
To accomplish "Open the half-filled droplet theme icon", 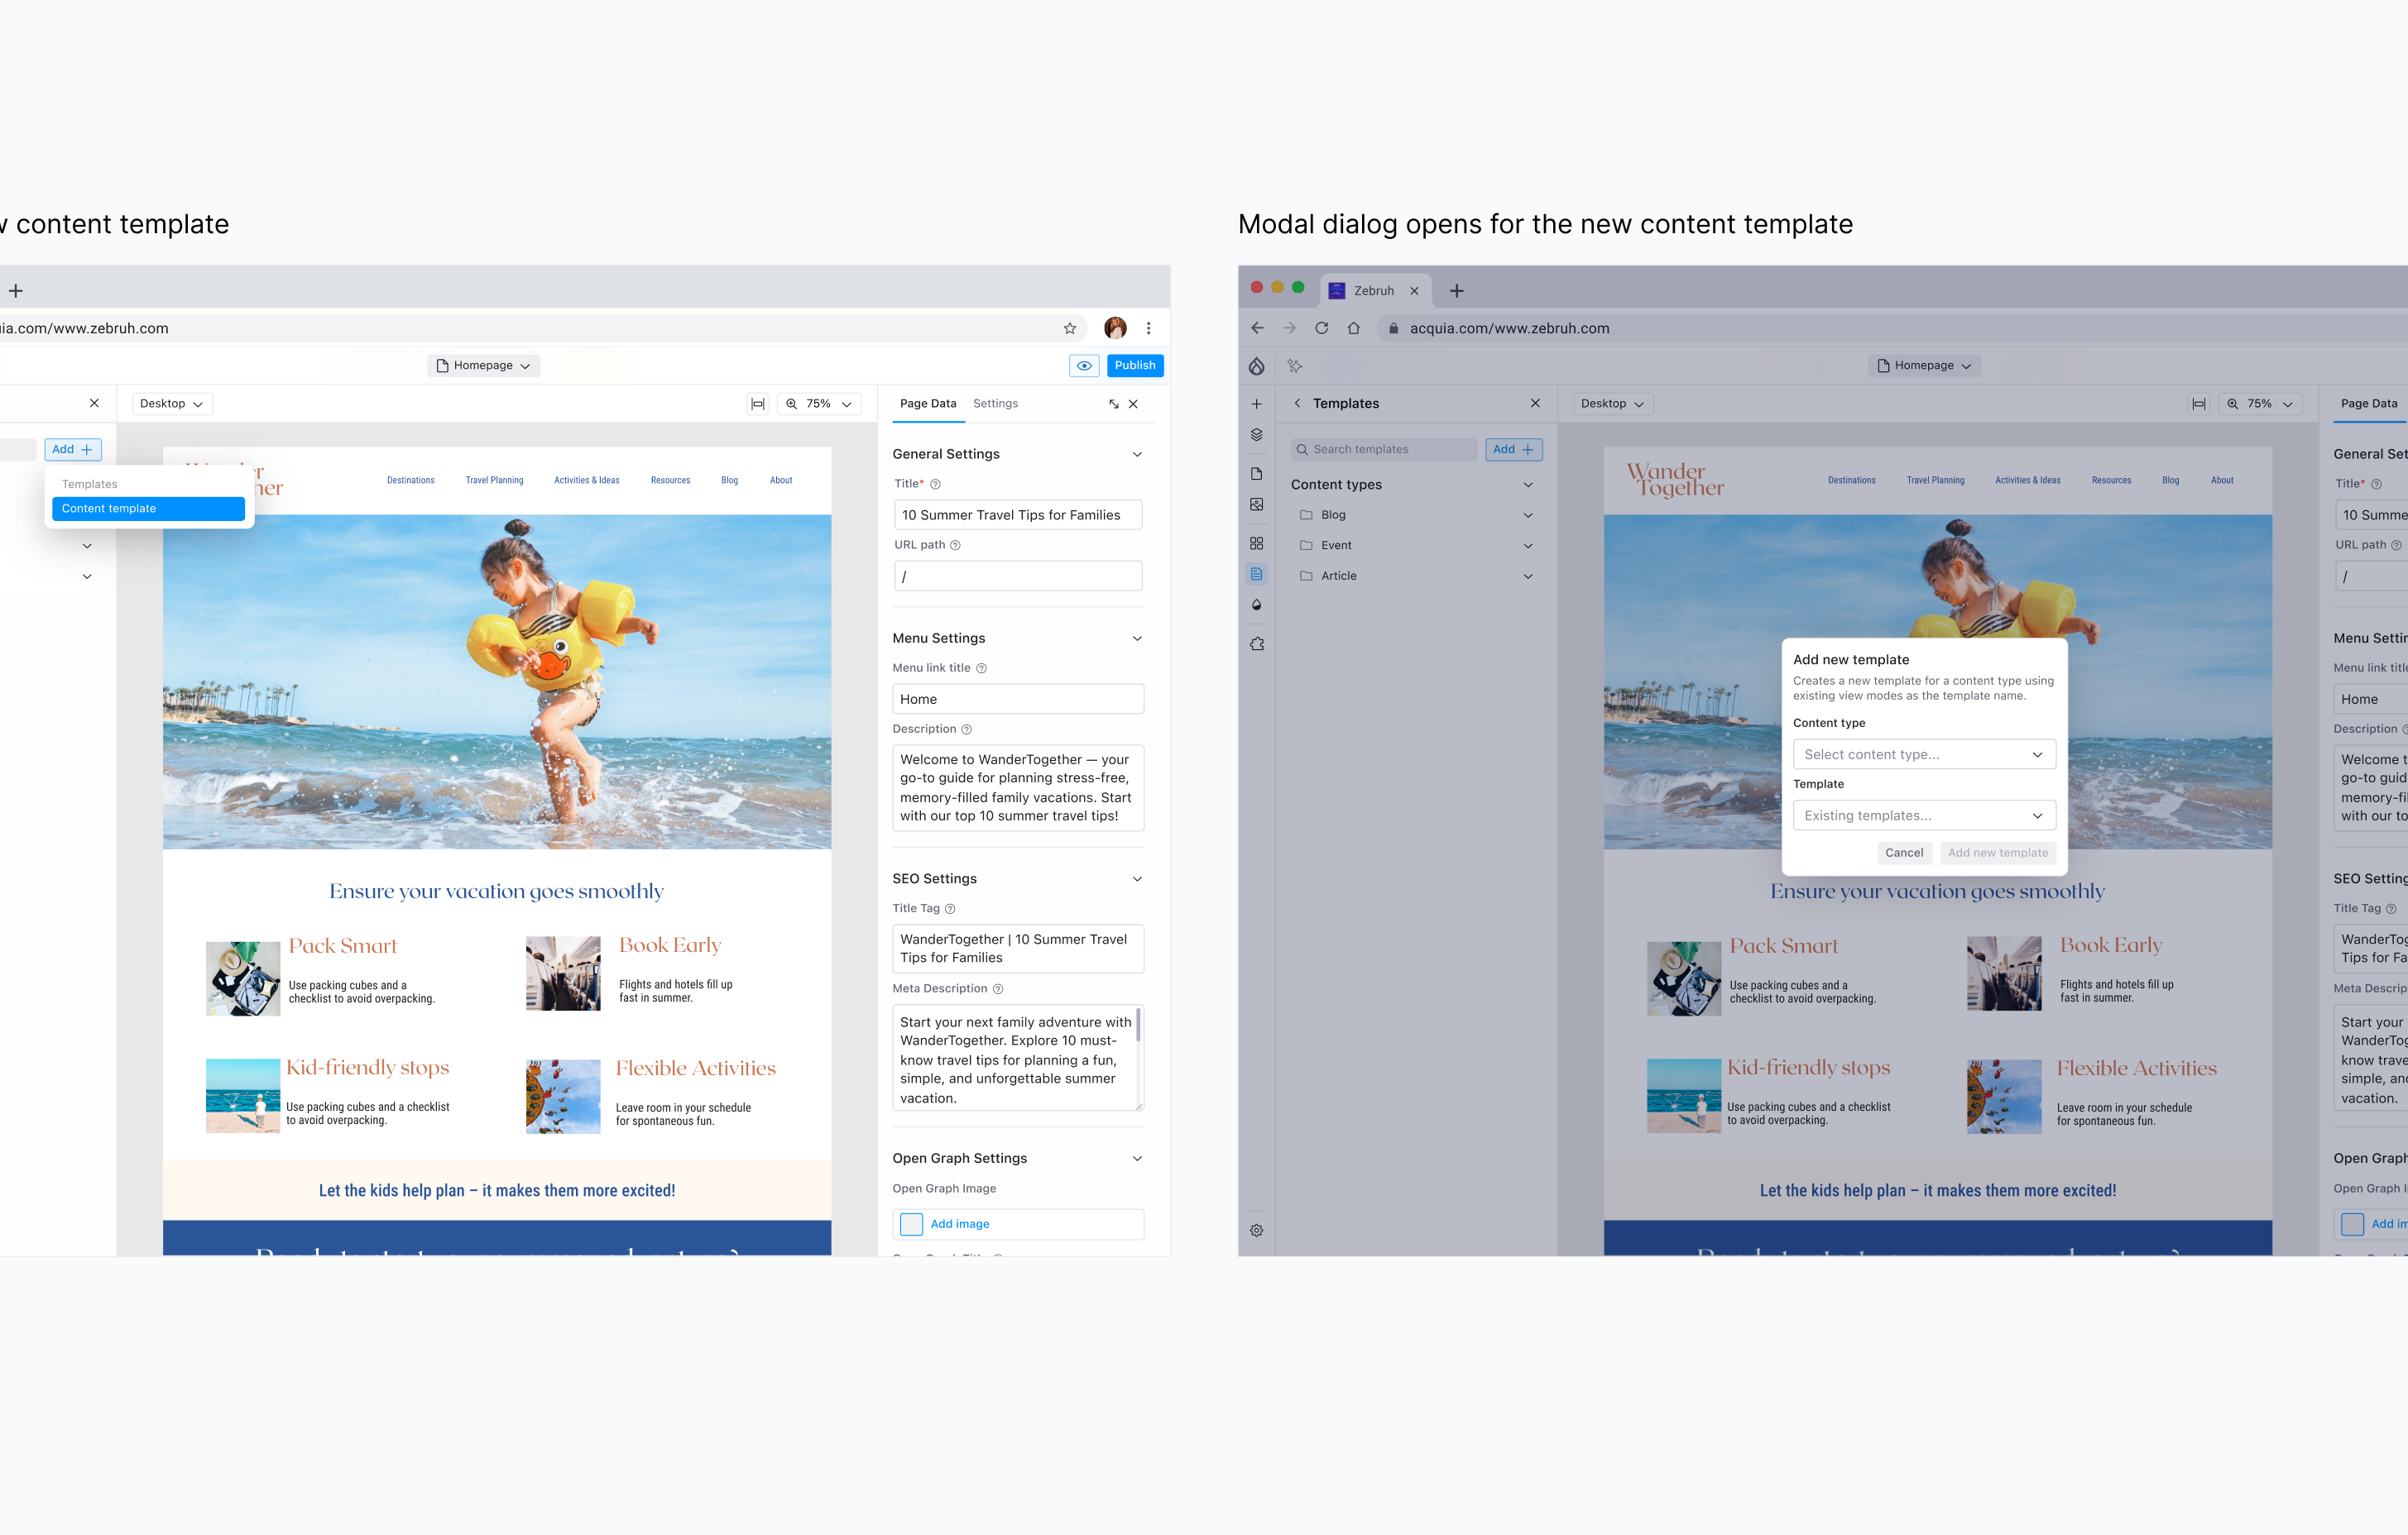I will [x=1256, y=605].
